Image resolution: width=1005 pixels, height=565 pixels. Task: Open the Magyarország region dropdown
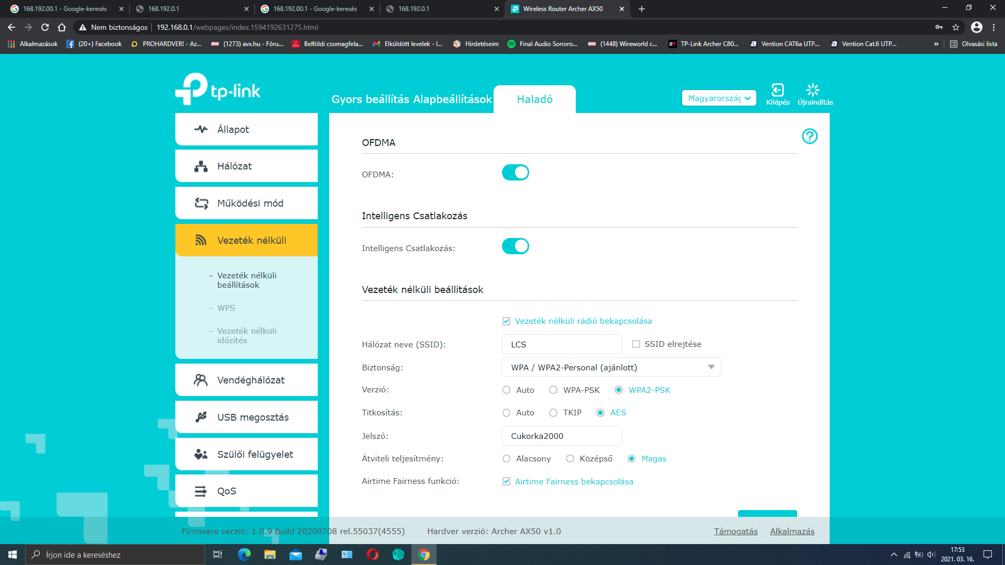tap(719, 98)
